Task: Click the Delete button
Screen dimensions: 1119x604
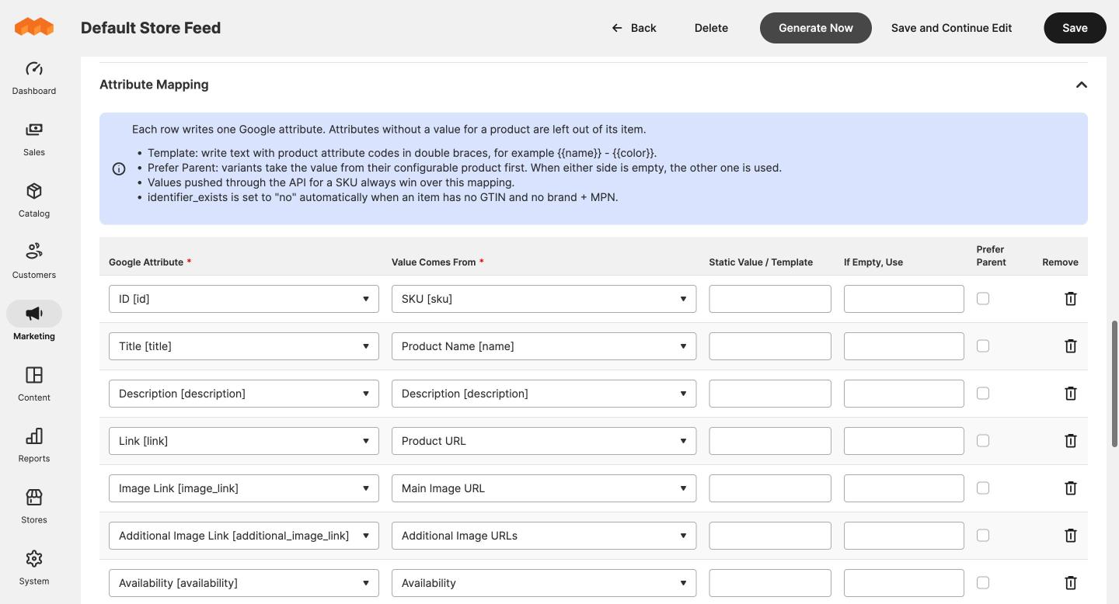Action: tap(711, 28)
